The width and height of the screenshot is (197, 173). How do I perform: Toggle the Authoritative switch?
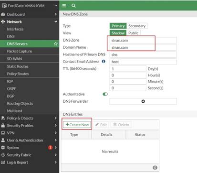(105, 94)
